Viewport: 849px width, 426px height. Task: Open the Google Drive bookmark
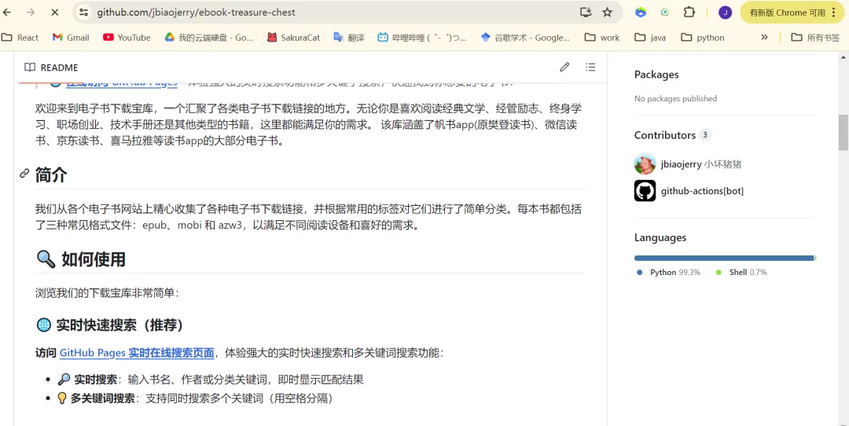pos(208,38)
